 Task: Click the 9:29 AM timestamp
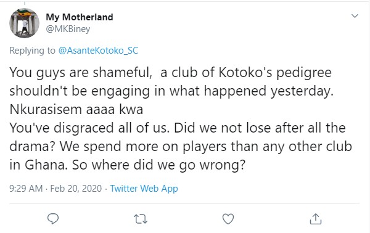pyautogui.click(x=26, y=189)
